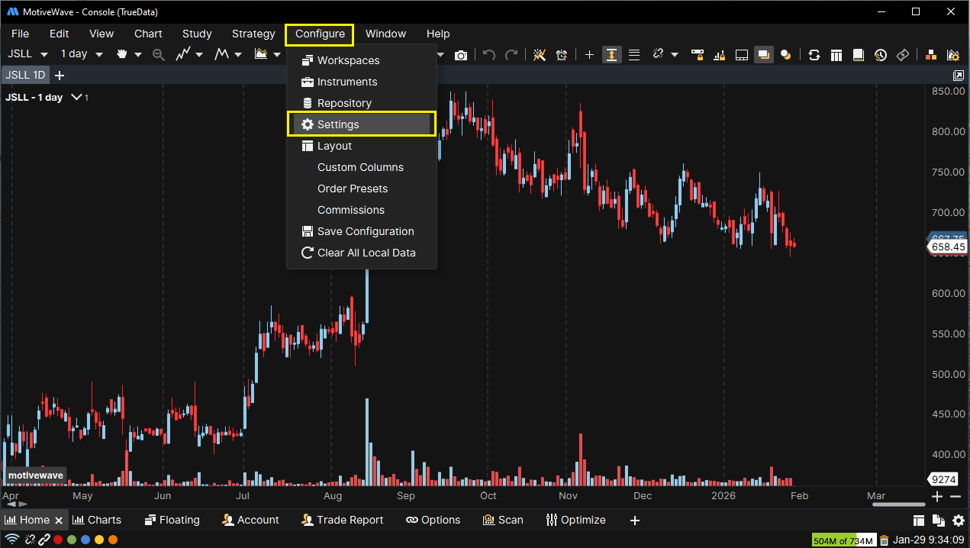
Task: Toggle the highlighted overlay windows button
Action: click(762, 55)
